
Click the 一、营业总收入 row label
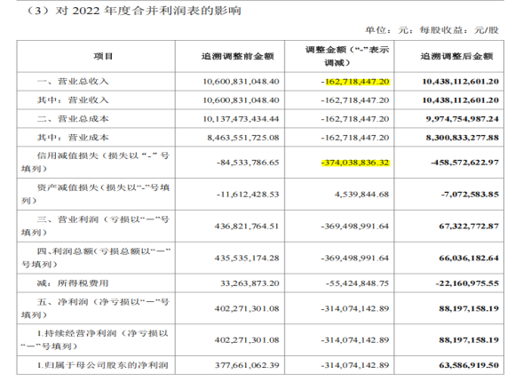point(73,82)
